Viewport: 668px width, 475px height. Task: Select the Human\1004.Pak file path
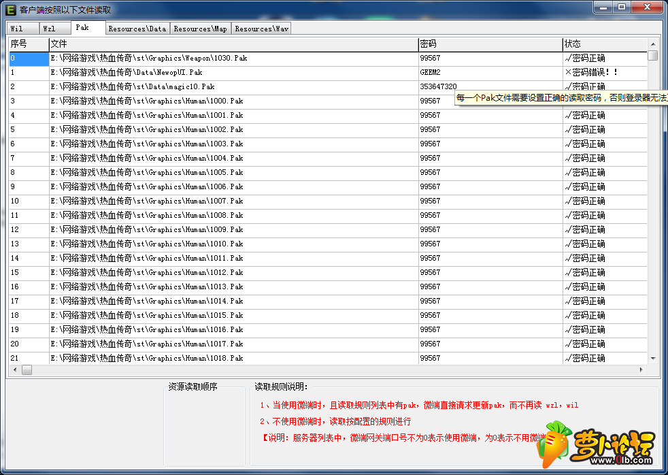(147, 158)
